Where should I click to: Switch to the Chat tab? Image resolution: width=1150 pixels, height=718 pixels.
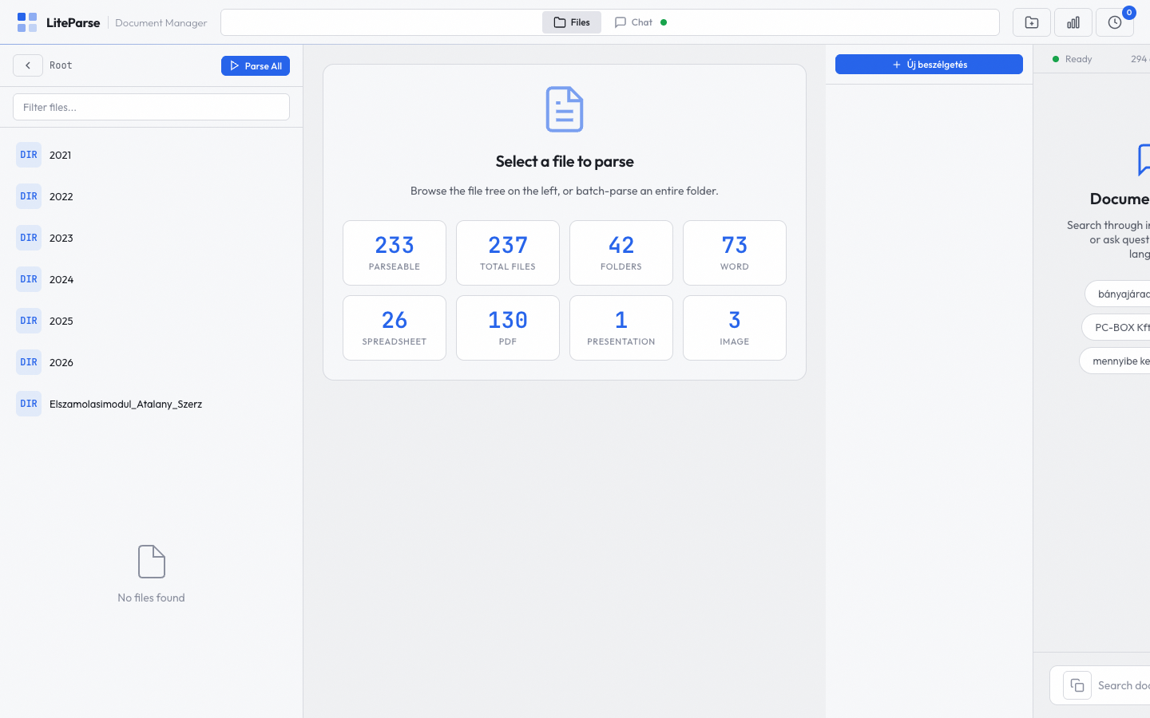(x=640, y=22)
